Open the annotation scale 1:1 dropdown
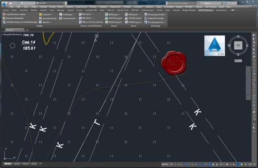 (221, 164)
